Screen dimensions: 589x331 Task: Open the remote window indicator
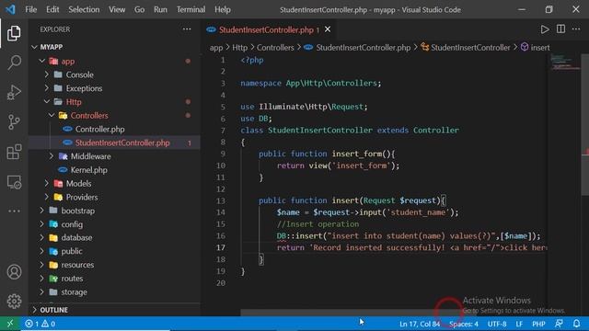(x=10, y=324)
